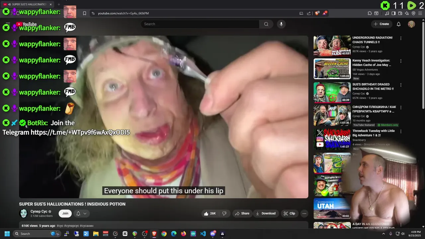Open options for Kenny Veach Investigation video

coord(401,61)
